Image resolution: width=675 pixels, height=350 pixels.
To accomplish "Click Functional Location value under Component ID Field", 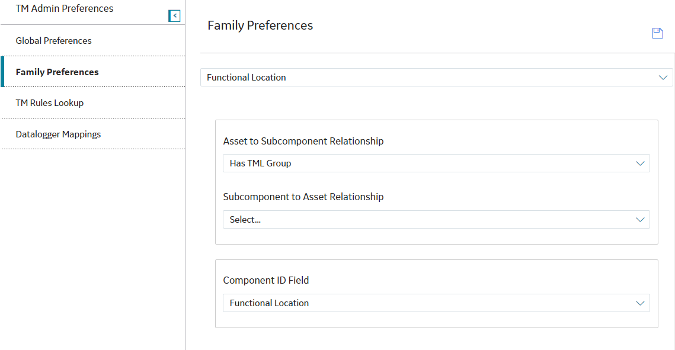I will (x=269, y=303).
